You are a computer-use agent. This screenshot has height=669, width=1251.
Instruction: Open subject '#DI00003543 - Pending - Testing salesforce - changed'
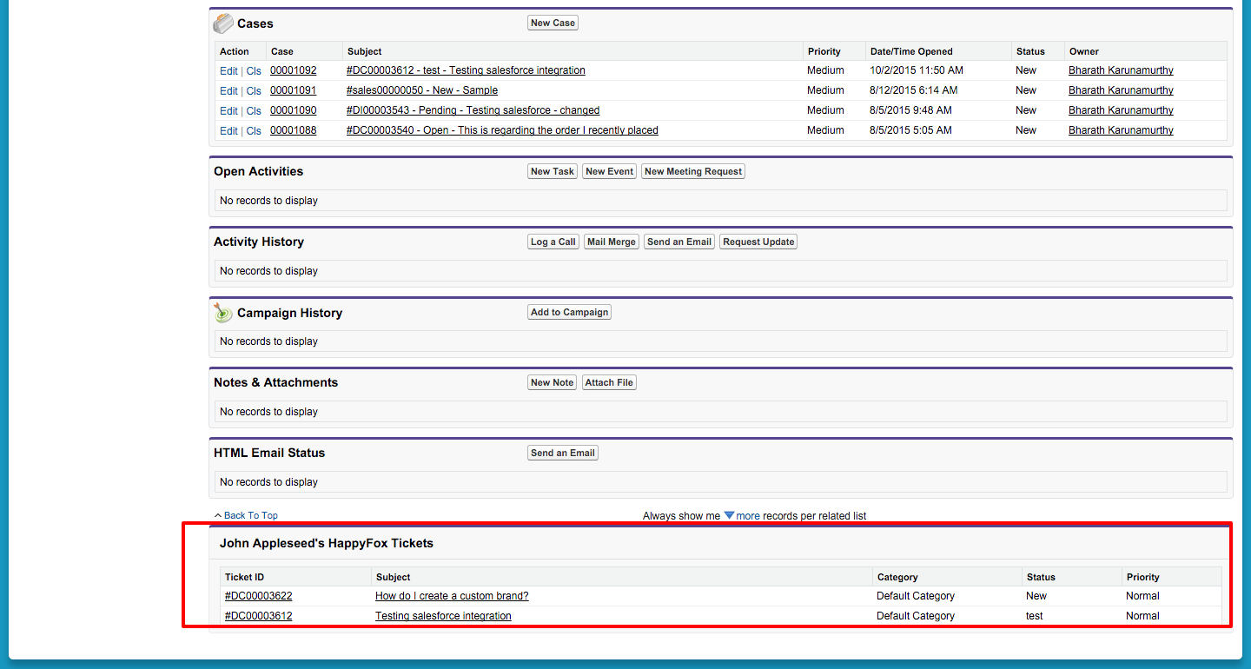(473, 110)
